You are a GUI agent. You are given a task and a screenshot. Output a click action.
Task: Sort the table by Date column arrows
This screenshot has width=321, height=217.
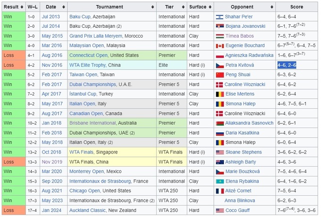[x=62, y=7]
